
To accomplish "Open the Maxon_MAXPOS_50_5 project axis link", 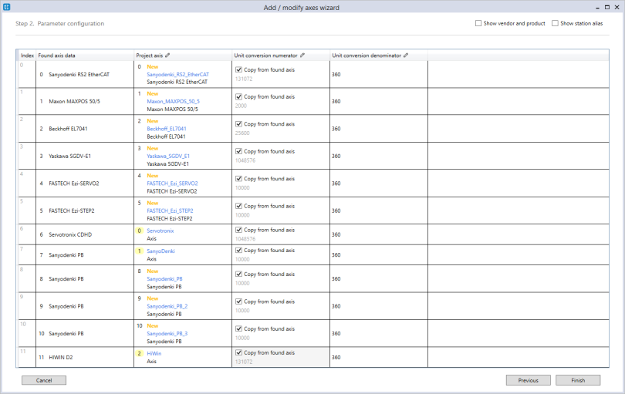I will [173, 102].
